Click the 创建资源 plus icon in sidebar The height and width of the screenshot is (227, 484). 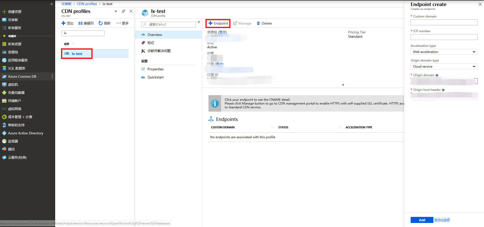[4, 12]
